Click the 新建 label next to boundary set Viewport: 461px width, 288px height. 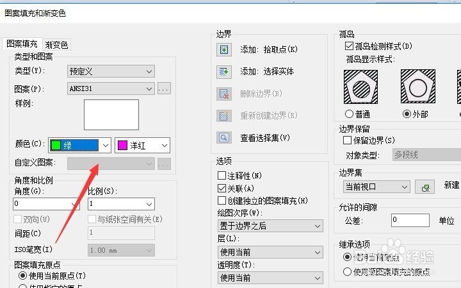pos(451,185)
